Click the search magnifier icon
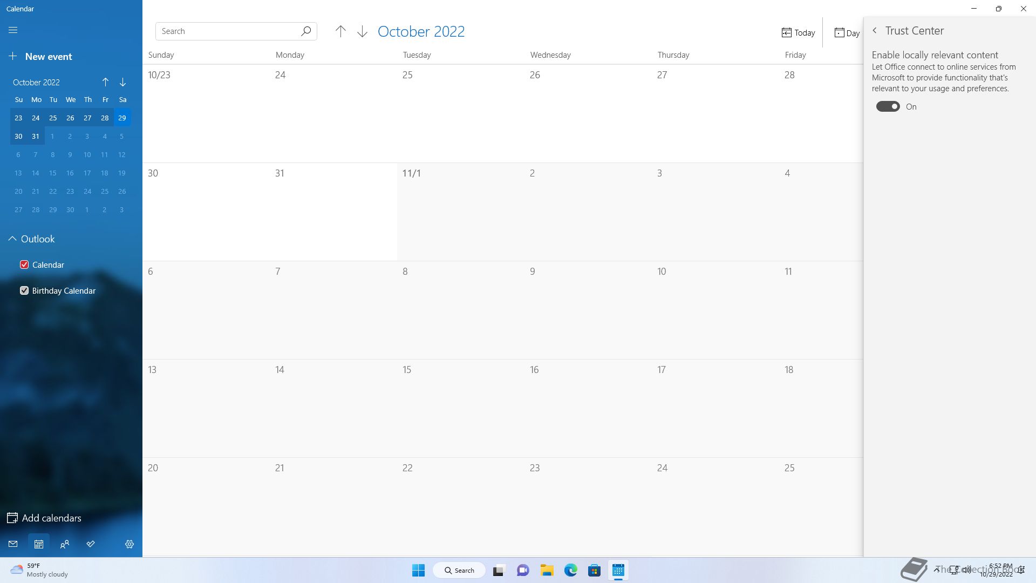 pyautogui.click(x=306, y=31)
